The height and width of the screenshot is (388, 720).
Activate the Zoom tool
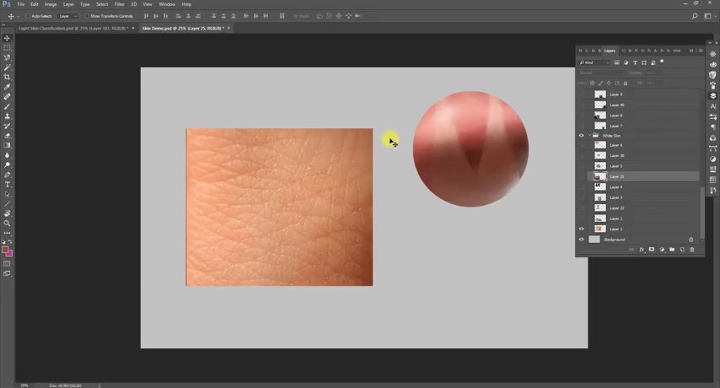pyautogui.click(x=8, y=224)
